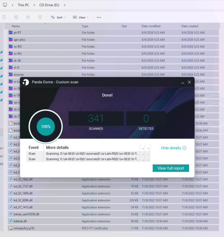Select the sk-SK folder
Screen dimensions: 224x237
pos(113,60)
